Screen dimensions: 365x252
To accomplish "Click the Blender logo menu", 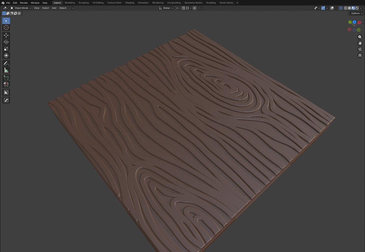I will pyautogui.click(x=3, y=3).
